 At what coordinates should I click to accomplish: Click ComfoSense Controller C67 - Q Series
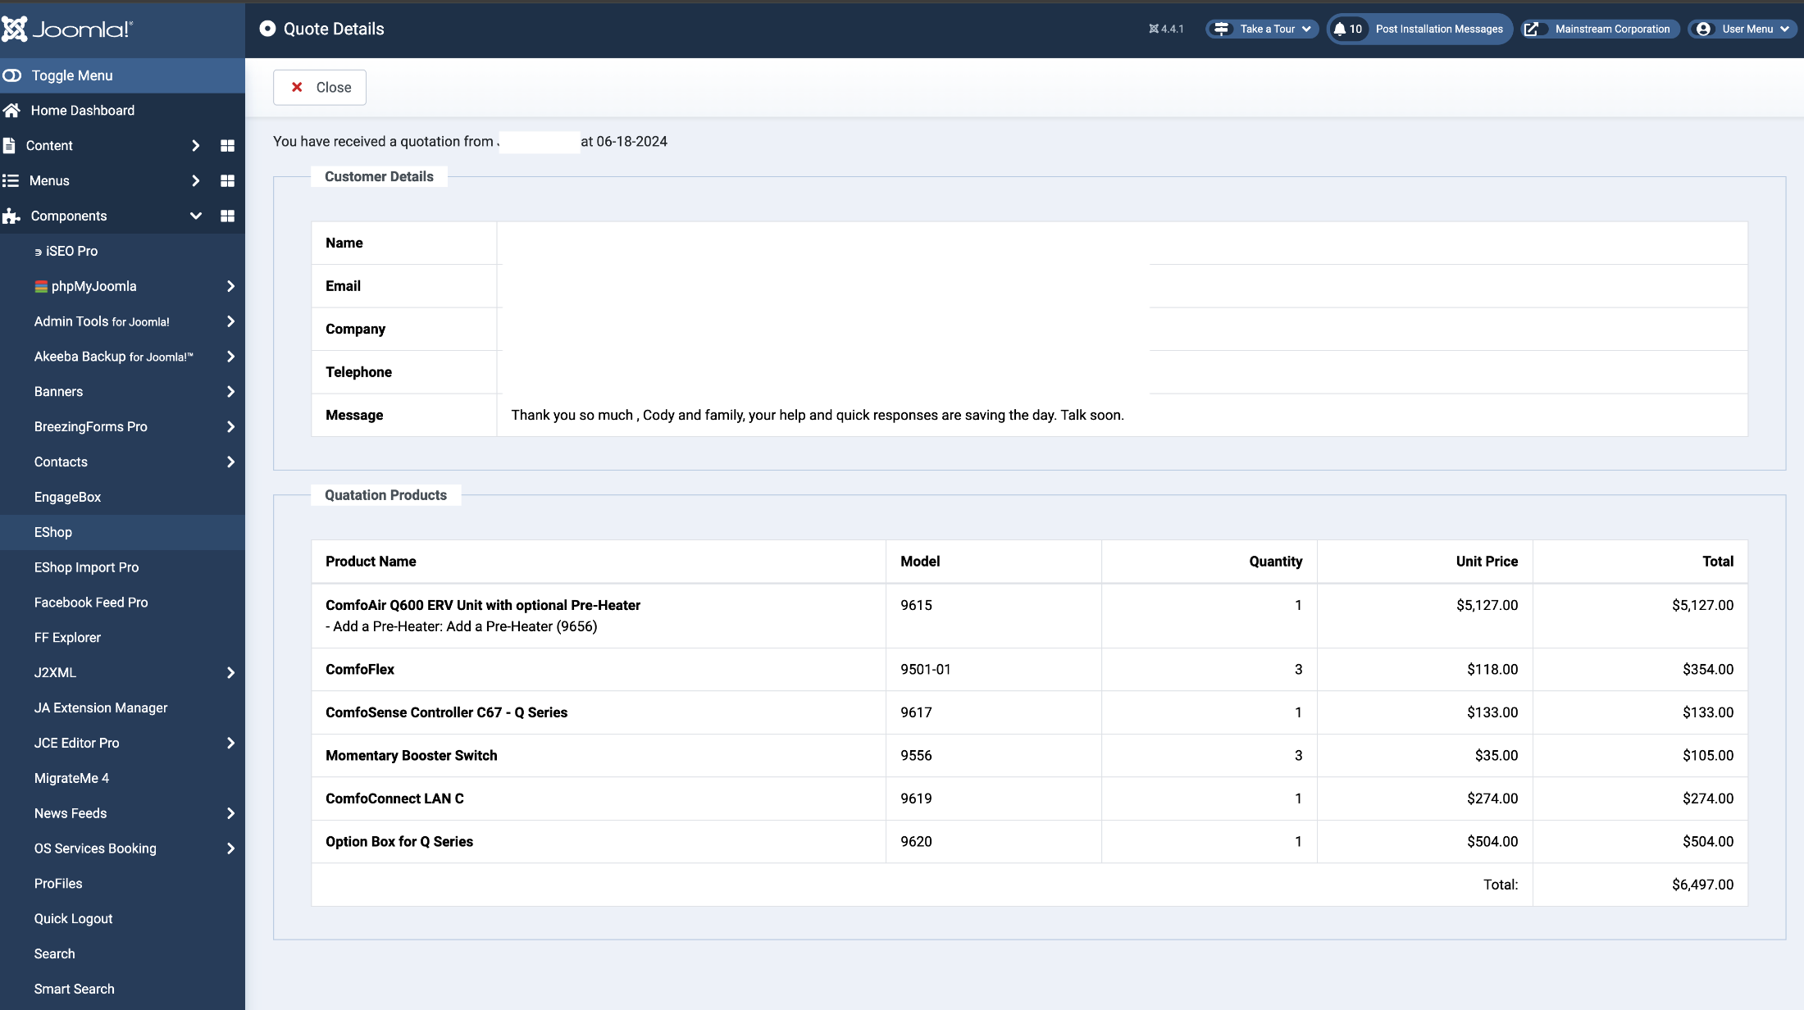tap(446, 713)
